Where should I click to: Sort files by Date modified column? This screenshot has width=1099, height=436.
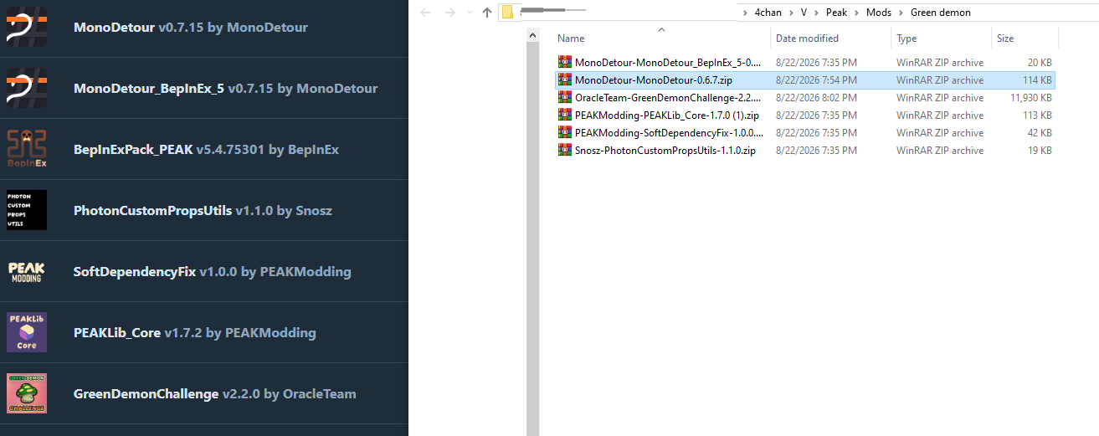(831, 38)
